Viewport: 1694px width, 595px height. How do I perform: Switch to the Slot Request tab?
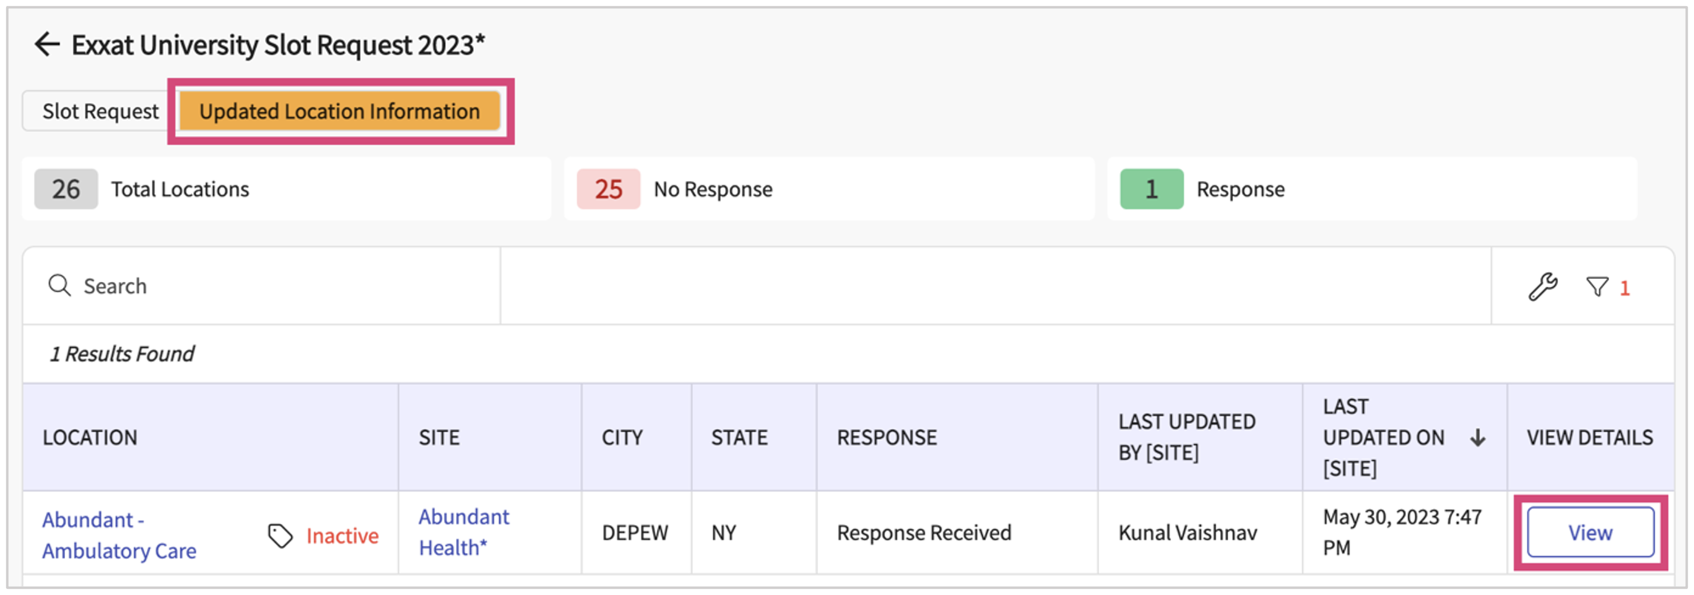coord(100,111)
